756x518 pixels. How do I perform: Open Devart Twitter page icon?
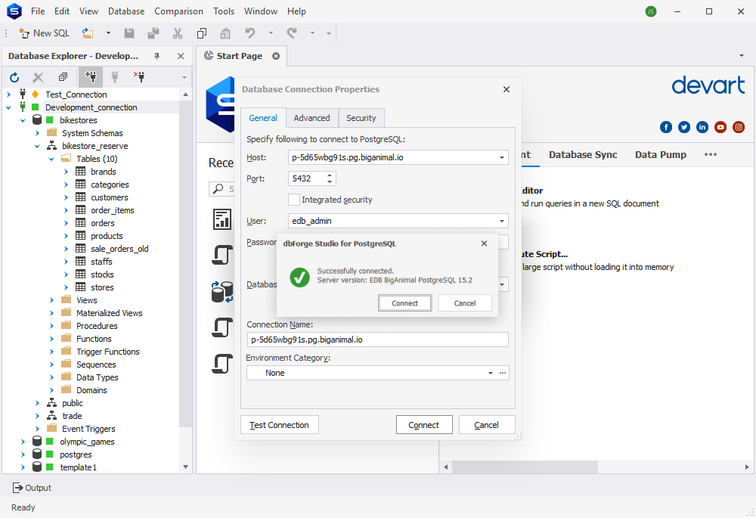coord(684,127)
